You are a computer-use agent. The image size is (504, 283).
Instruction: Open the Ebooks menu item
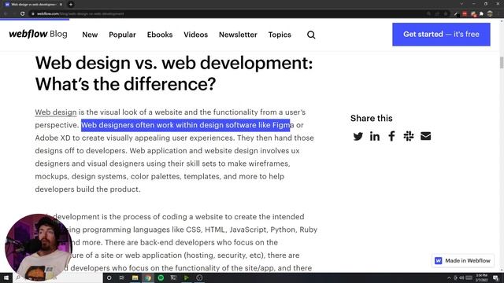(x=160, y=35)
